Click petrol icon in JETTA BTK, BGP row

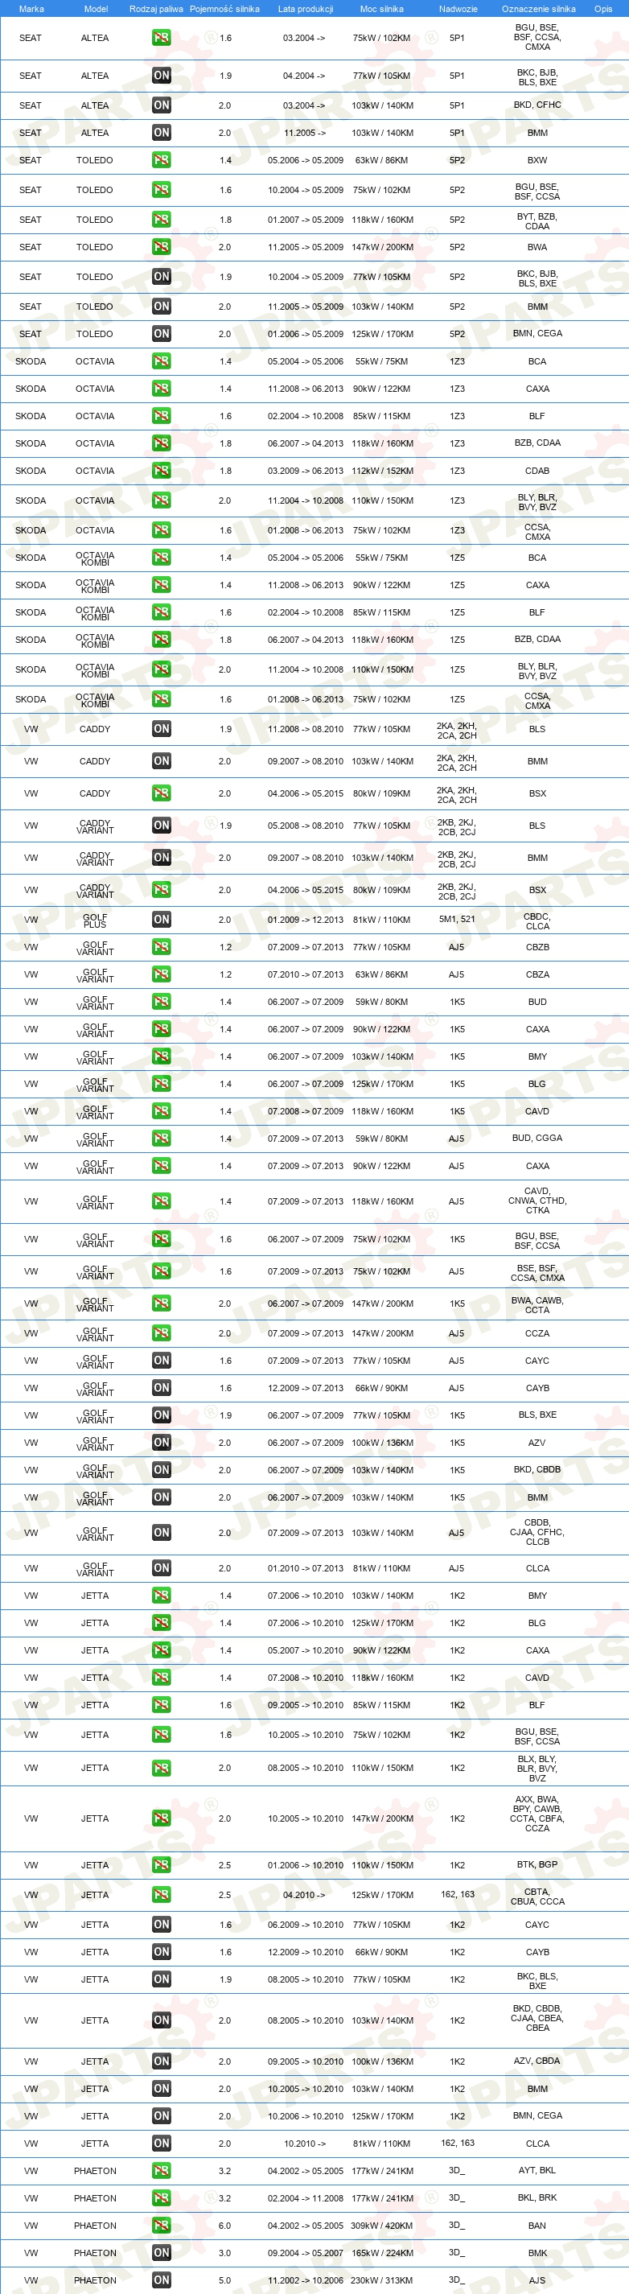(161, 1865)
